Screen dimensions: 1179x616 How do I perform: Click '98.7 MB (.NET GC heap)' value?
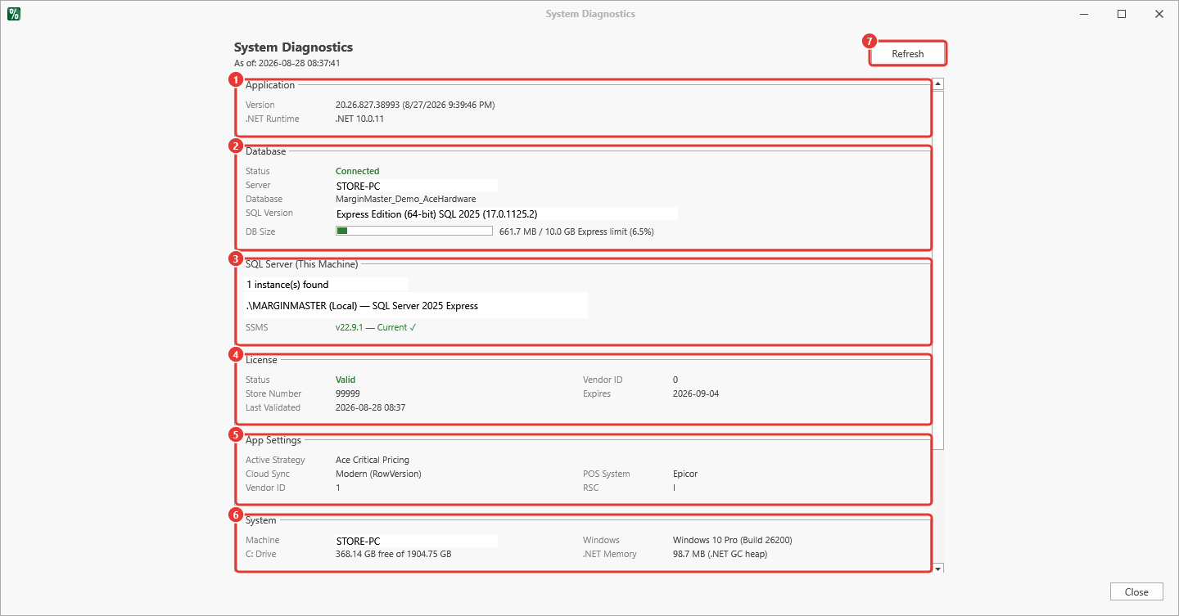[720, 554]
